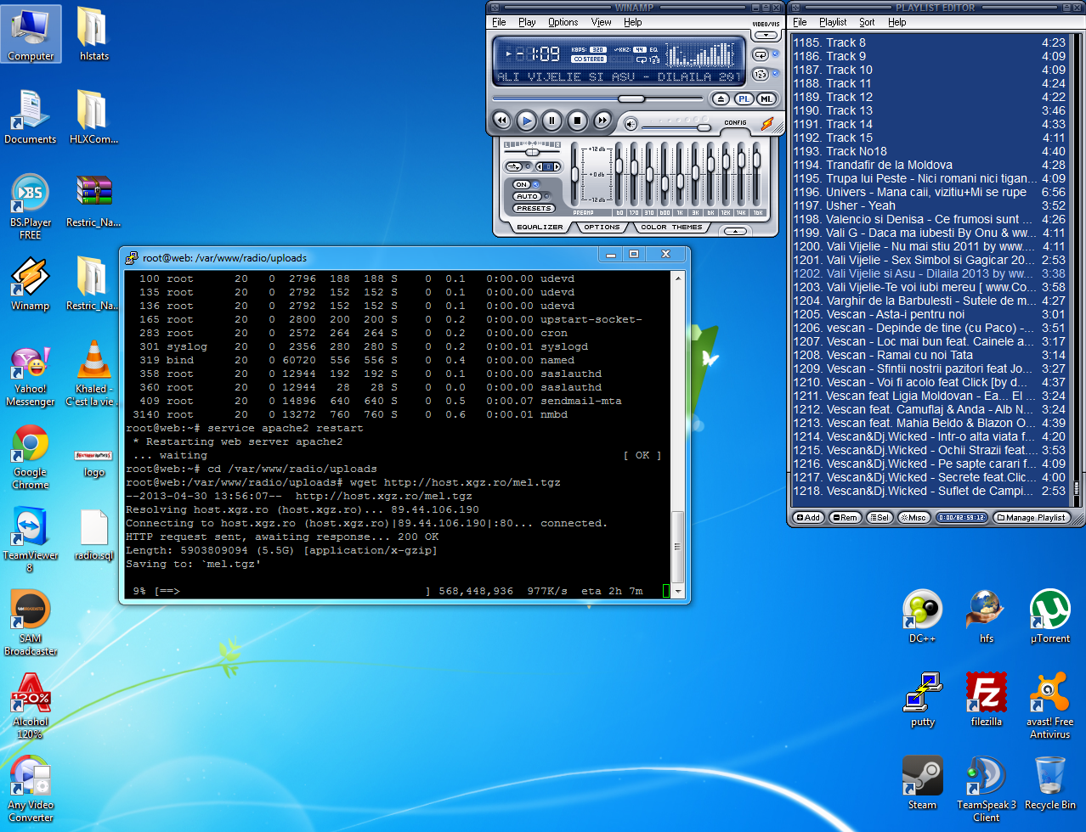Switch to the COLOR THEMES tab

[671, 228]
